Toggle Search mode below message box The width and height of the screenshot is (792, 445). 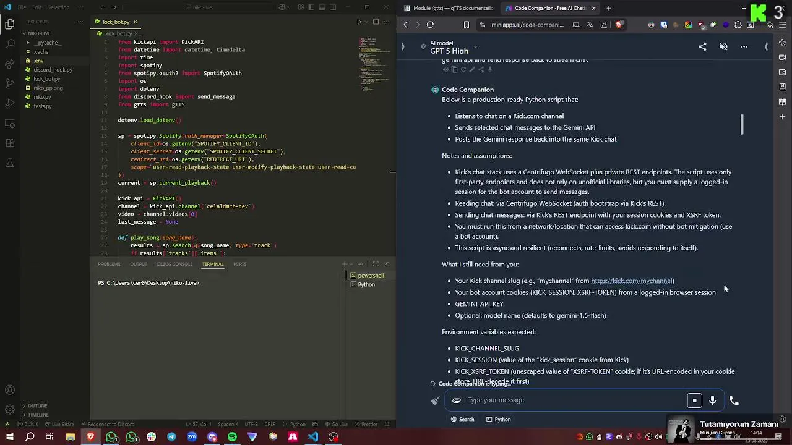point(462,420)
